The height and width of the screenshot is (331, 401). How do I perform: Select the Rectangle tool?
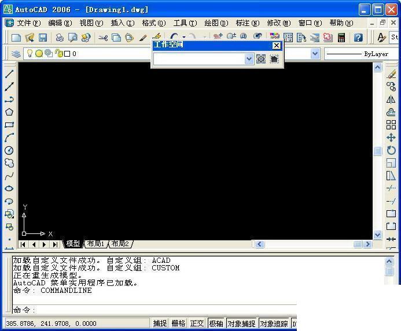tap(9, 125)
